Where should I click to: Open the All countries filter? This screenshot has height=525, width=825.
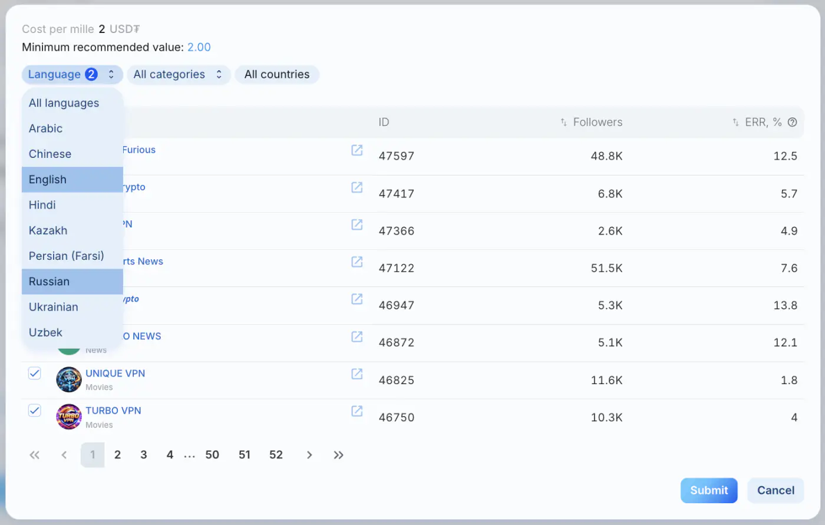point(277,74)
